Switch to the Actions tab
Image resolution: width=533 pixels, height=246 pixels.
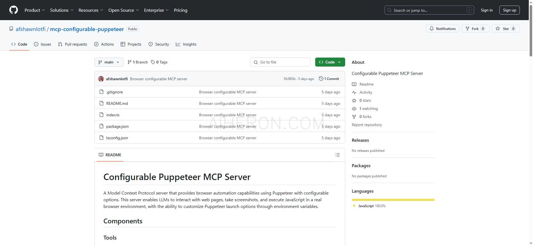point(104,44)
